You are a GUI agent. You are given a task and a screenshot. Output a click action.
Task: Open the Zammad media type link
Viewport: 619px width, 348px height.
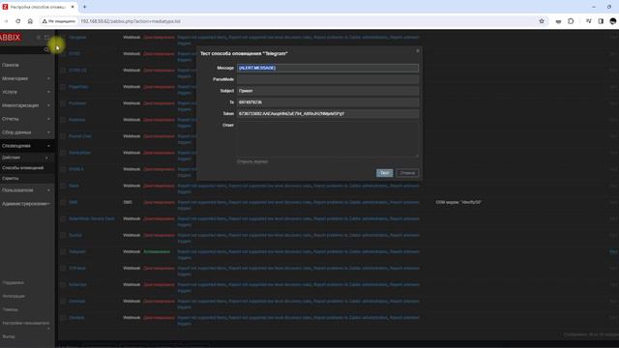(x=77, y=301)
